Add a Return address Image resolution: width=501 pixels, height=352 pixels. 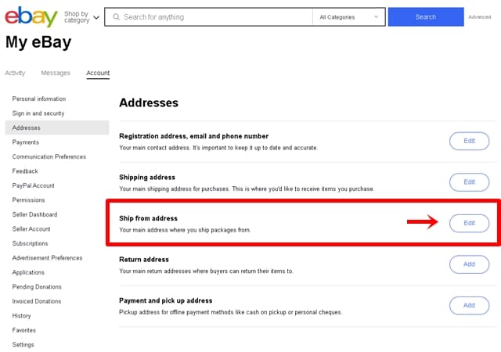click(x=469, y=264)
